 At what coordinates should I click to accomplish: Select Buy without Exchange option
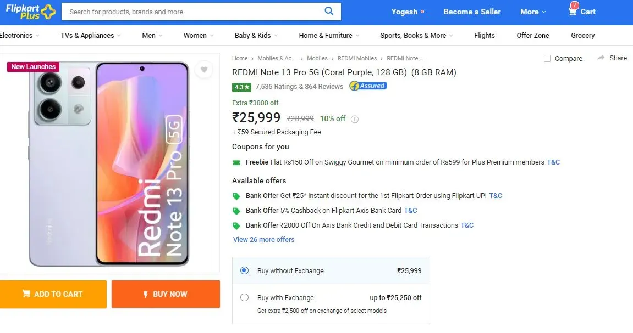pos(244,270)
